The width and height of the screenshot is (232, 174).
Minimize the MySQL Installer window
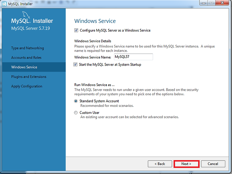[204, 3]
